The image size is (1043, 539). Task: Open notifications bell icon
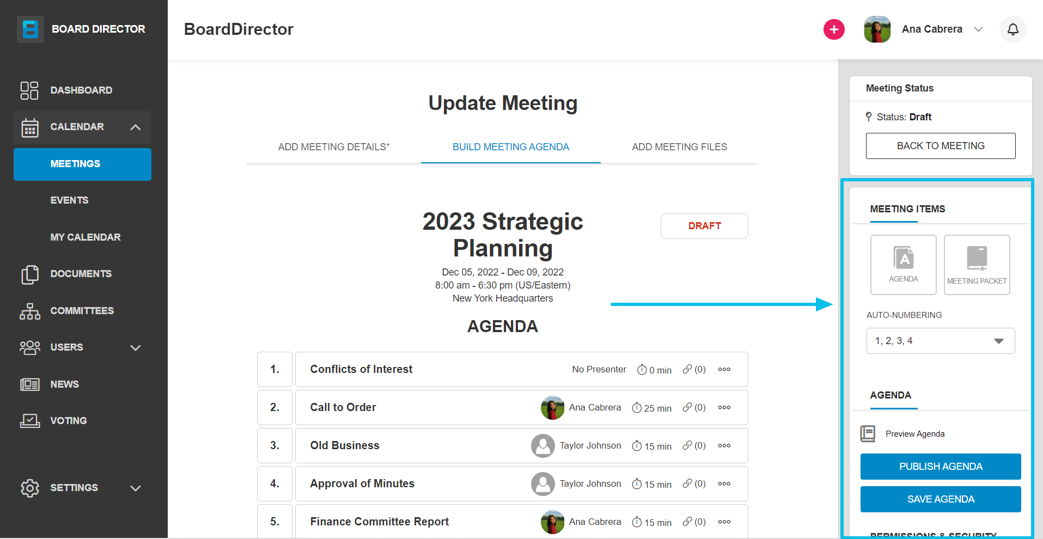tap(1012, 29)
